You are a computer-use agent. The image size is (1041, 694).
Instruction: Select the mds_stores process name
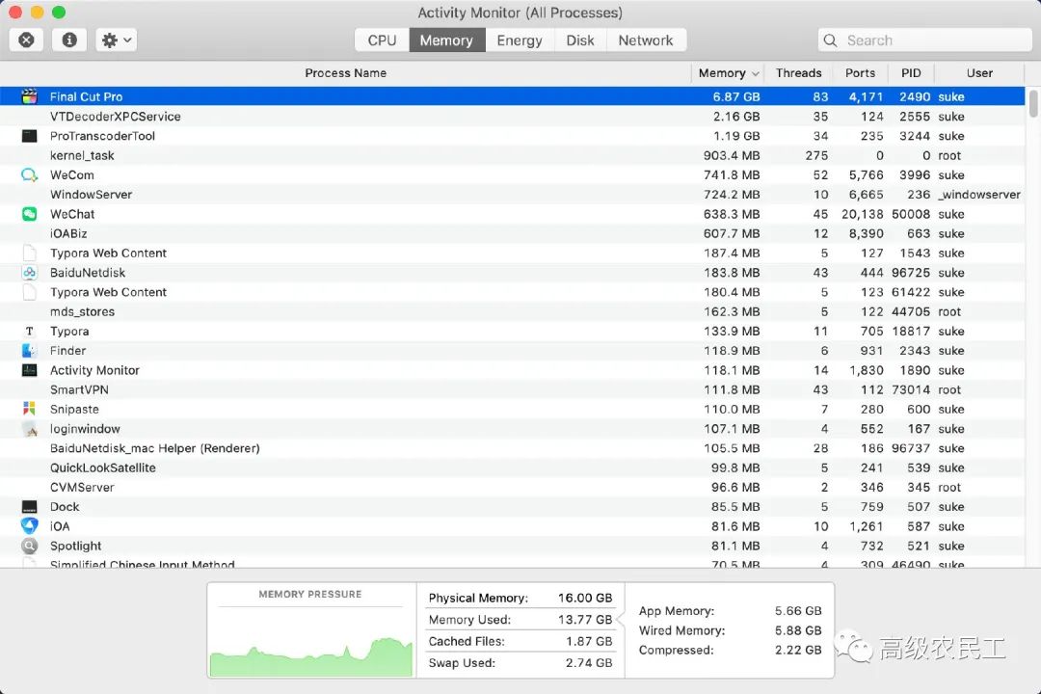pyautogui.click(x=82, y=311)
